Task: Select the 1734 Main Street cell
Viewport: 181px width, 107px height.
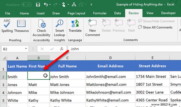Action: coord(152,76)
